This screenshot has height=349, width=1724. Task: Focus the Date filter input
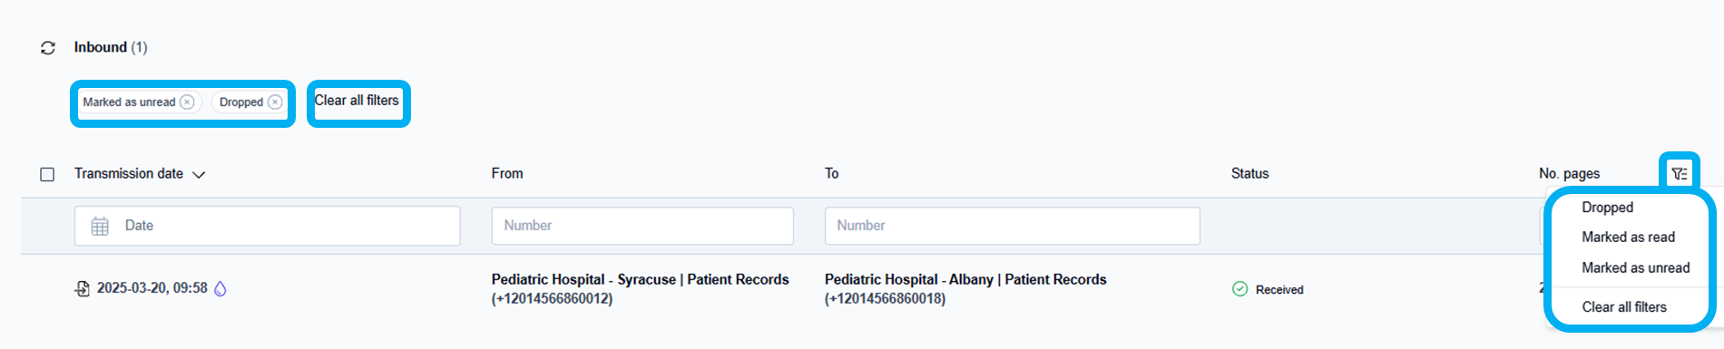pos(267,226)
